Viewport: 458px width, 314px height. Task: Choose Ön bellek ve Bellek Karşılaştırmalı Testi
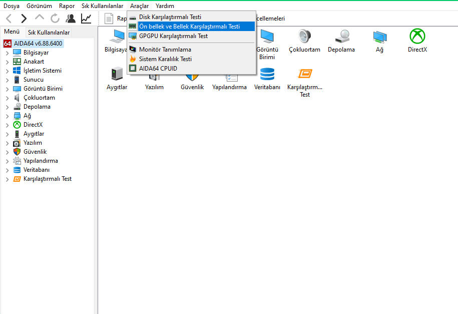(192, 27)
